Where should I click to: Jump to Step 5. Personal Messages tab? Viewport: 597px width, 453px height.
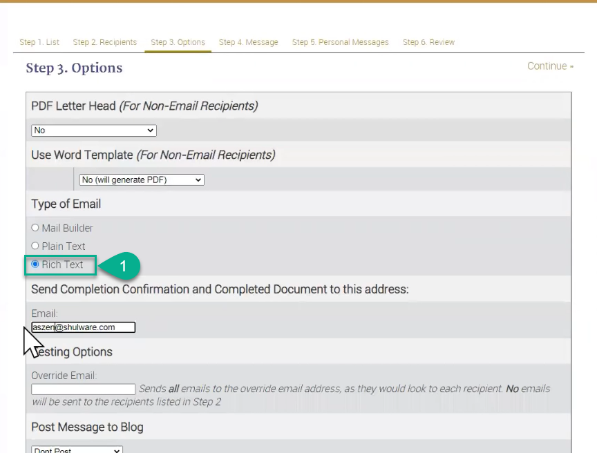coord(340,42)
